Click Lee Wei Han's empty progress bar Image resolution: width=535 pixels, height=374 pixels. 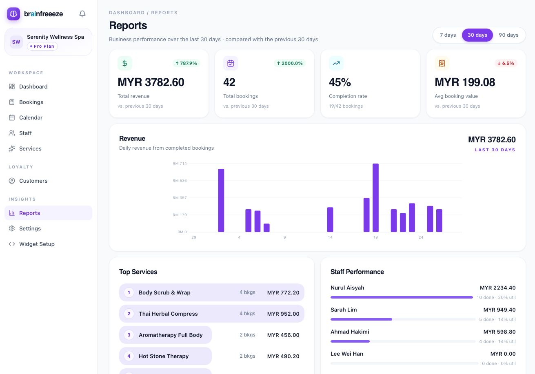[x=404, y=363]
